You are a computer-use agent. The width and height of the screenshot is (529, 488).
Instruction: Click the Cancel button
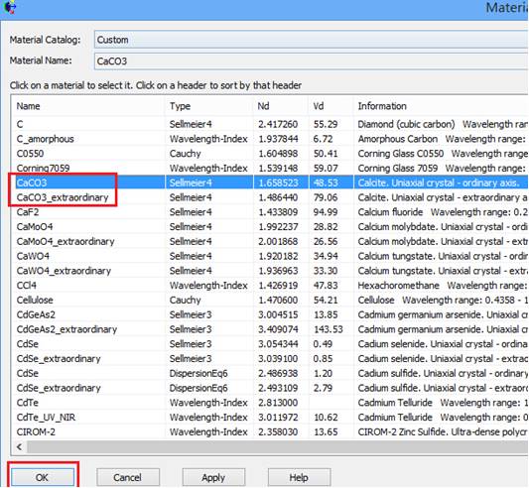[128, 477]
